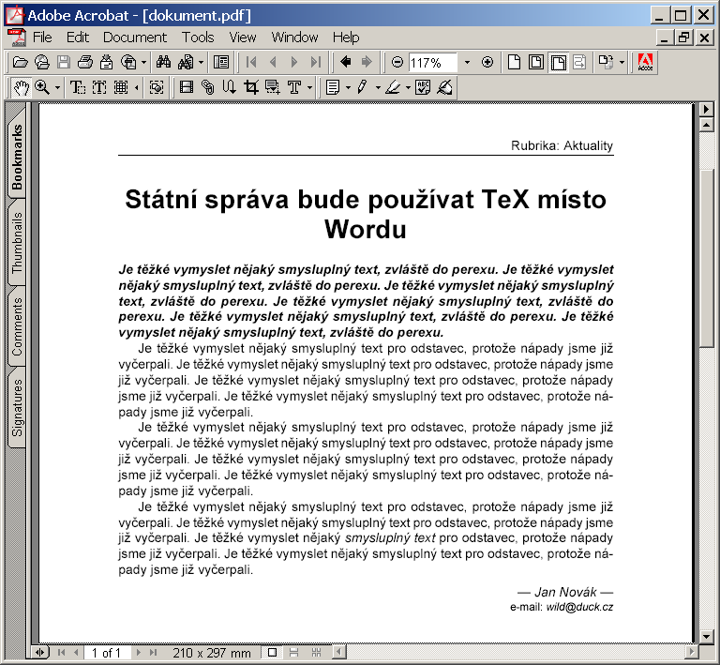The height and width of the screenshot is (665, 720).
Task: Click the Spell Check ABC icon
Action: [x=423, y=87]
